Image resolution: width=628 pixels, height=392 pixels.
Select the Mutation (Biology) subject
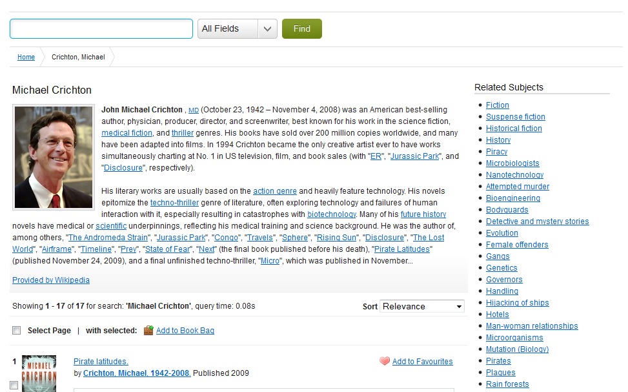click(518, 349)
